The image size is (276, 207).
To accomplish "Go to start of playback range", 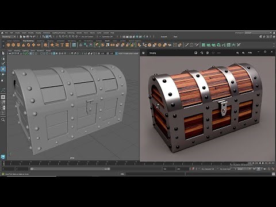I will point(250,163).
